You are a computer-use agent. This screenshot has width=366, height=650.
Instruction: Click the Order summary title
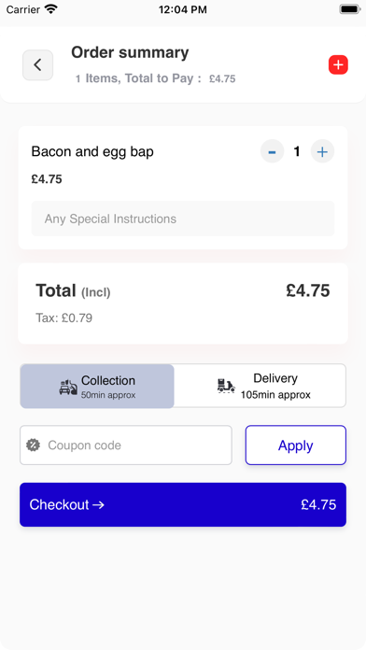pyautogui.click(x=130, y=52)
